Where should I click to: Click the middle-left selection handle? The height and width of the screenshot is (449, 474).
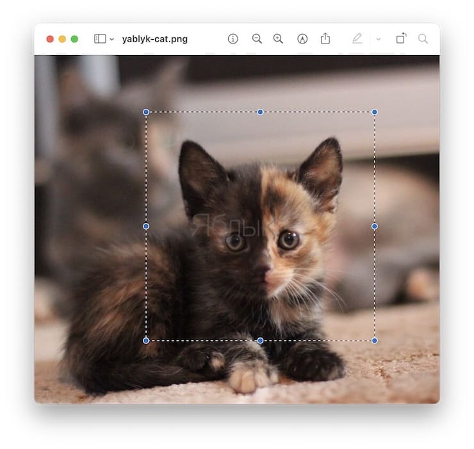click(x=146, y=226)
